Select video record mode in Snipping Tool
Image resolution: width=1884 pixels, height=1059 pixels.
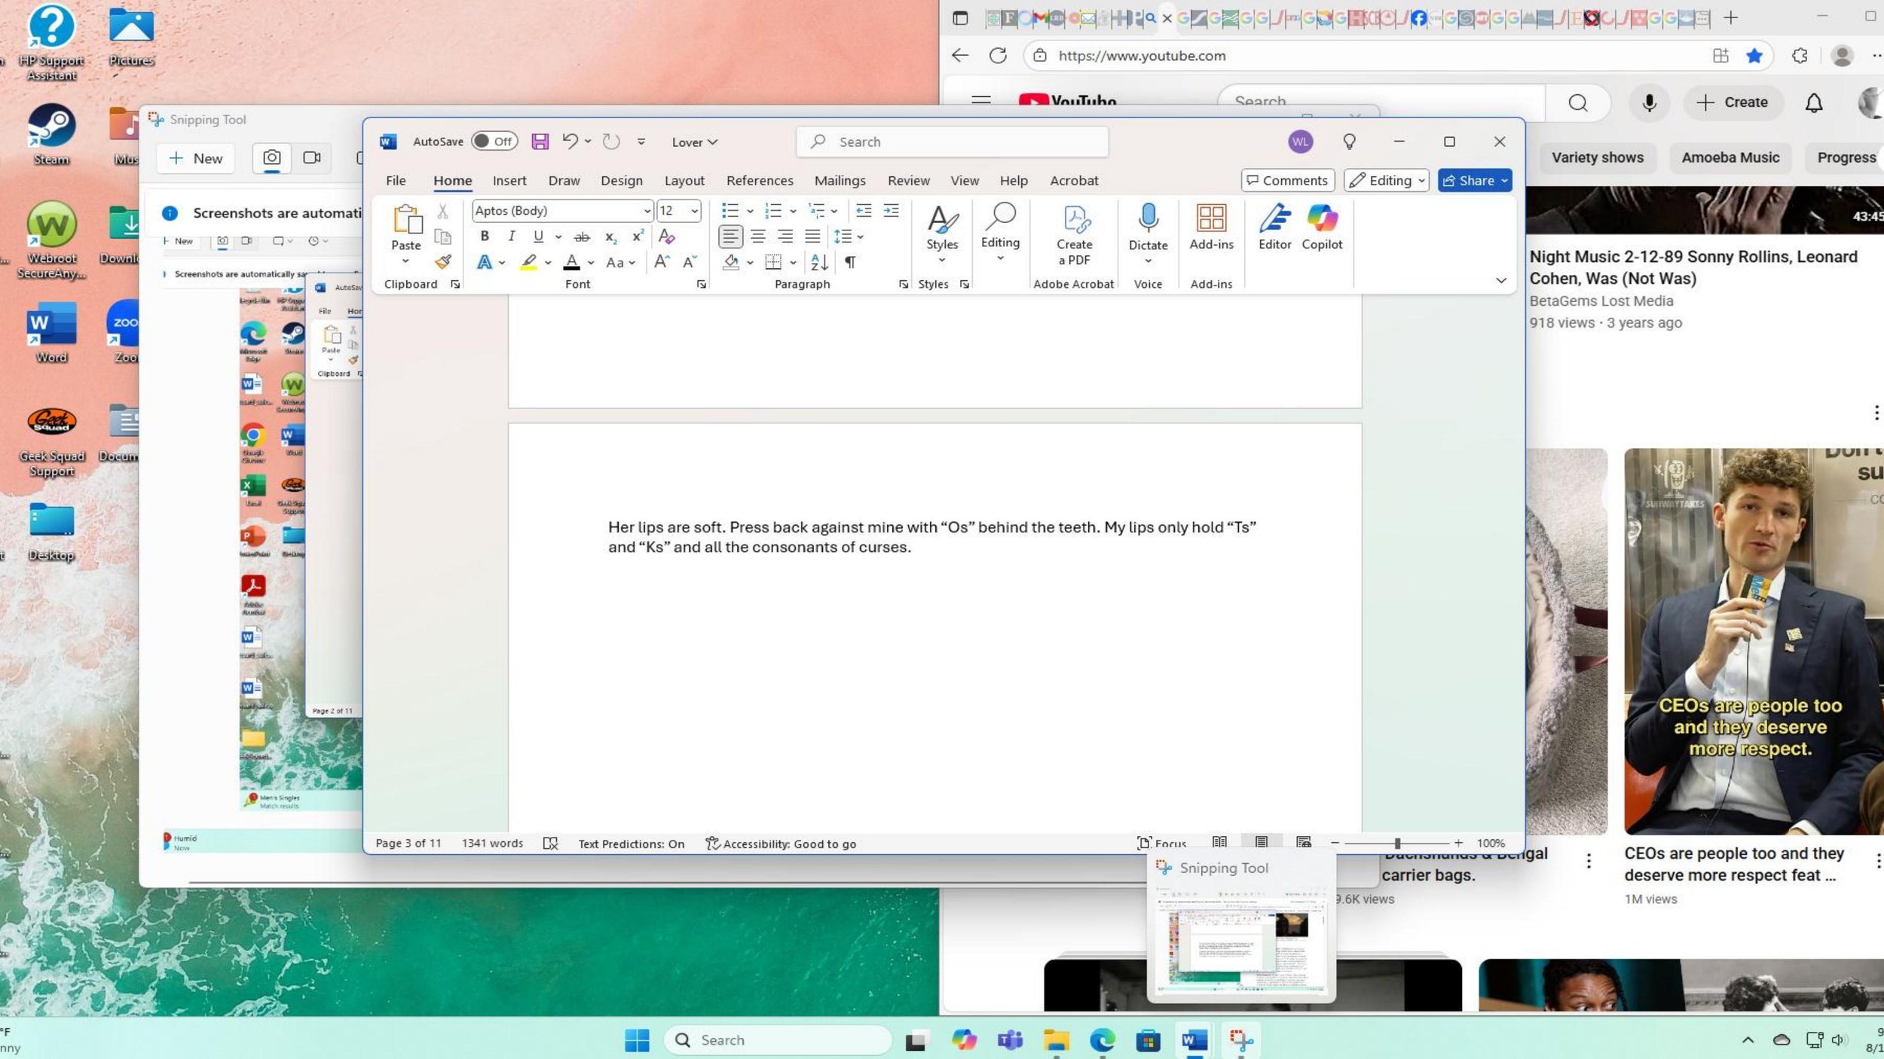pos(311,158)
